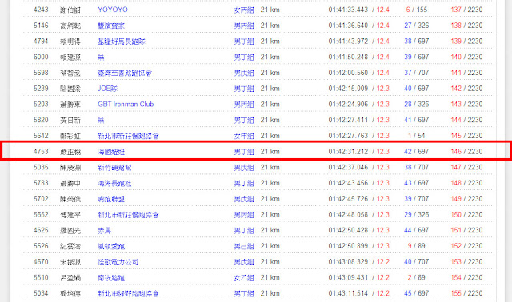Select group rank 27 / 326
This screenshot has width=512, height=302.
416,26
